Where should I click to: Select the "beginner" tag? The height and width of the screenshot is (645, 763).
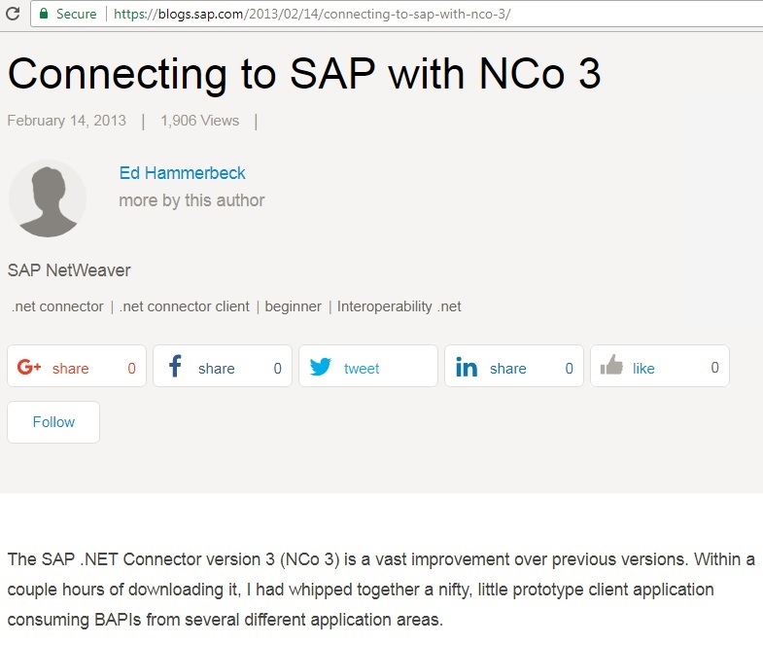pos(293,306)
